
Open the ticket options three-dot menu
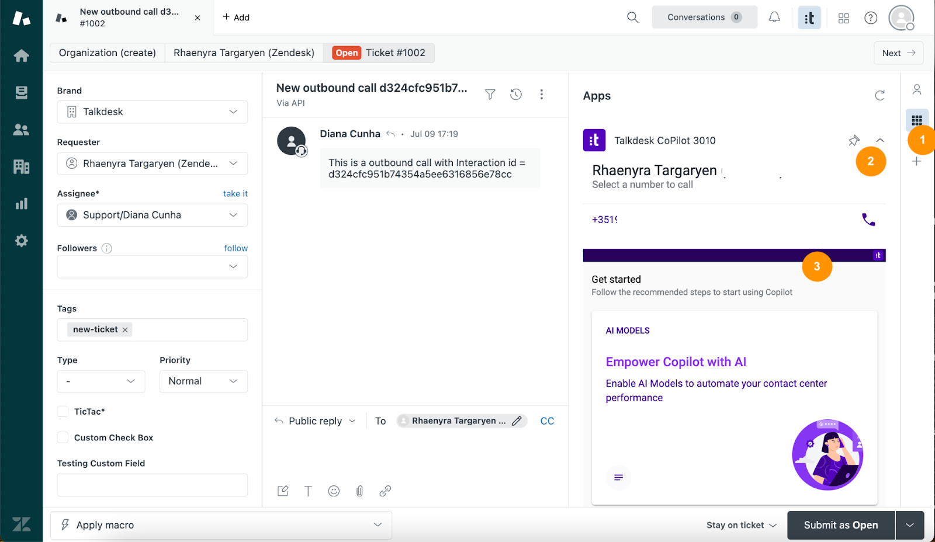click(x=542, y=94)
